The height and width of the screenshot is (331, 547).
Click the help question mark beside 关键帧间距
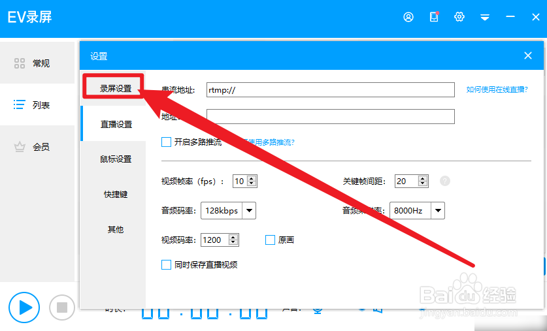(x=445, y=181)
